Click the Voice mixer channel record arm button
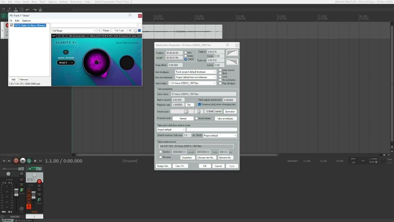The height and width of the screenshot is (222, 394). [39, 181]
